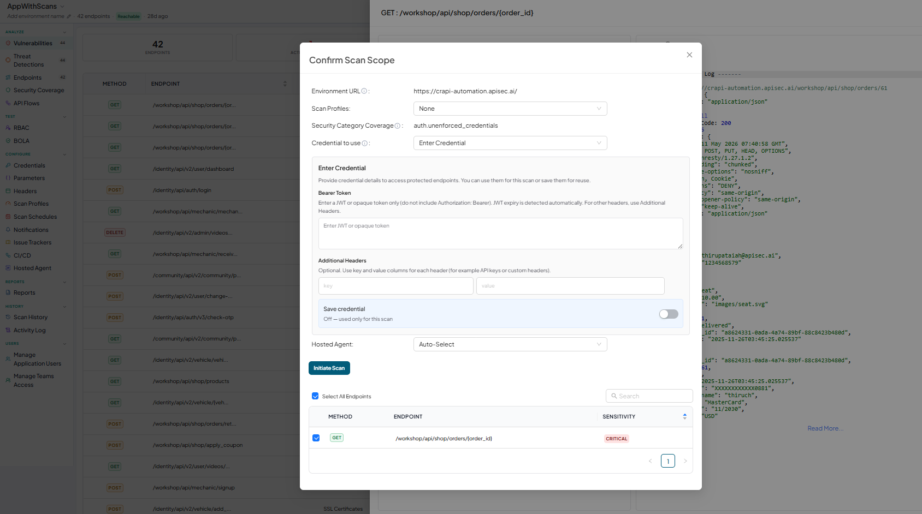Click the GET method badge in dialog table
Viewport: 922px width, 514px height.
tap(337, 438)
